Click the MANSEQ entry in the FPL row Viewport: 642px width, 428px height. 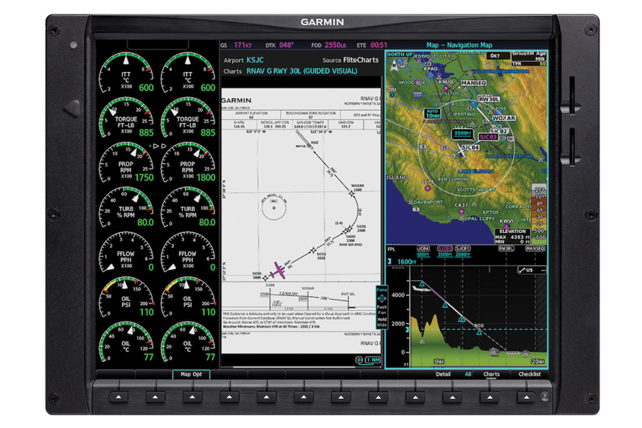tap(535, 249)
